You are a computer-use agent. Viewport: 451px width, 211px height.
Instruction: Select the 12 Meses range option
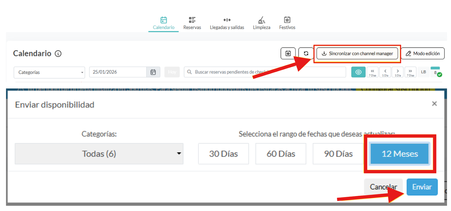point(399,154)
